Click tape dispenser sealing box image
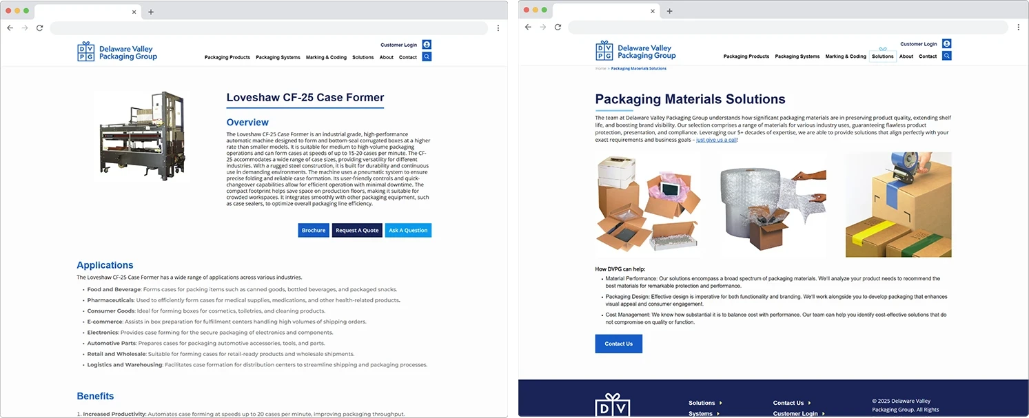 (x=898, y=205)
